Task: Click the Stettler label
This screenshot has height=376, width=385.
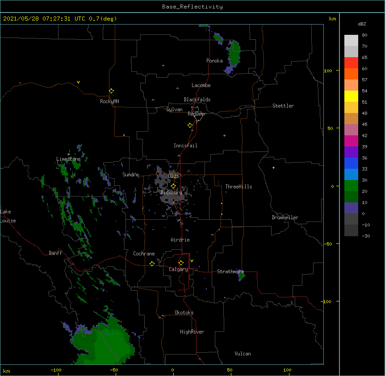Action: 283,106
